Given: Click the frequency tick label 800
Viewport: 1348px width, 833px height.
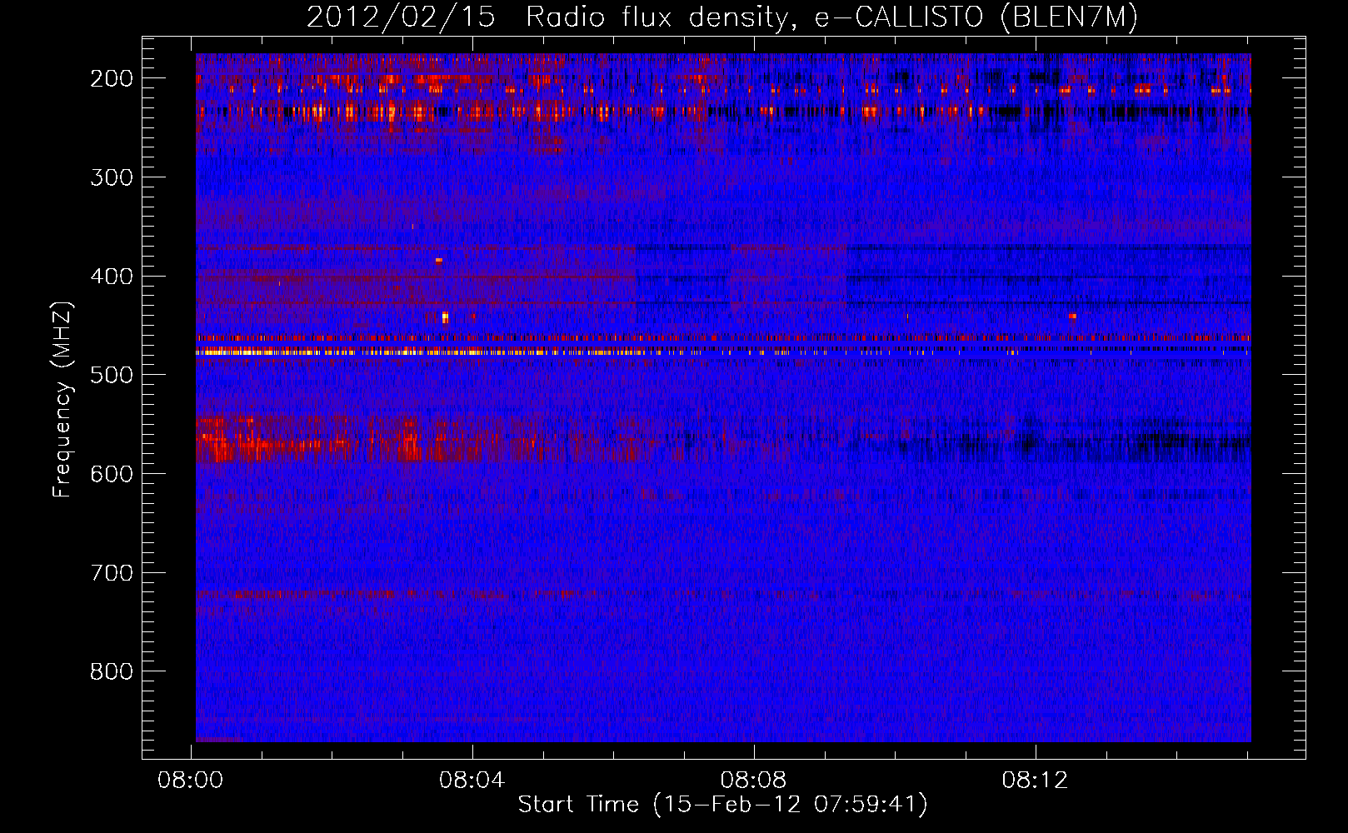Looking at the screenshot, I should click(x=112, y=671).
